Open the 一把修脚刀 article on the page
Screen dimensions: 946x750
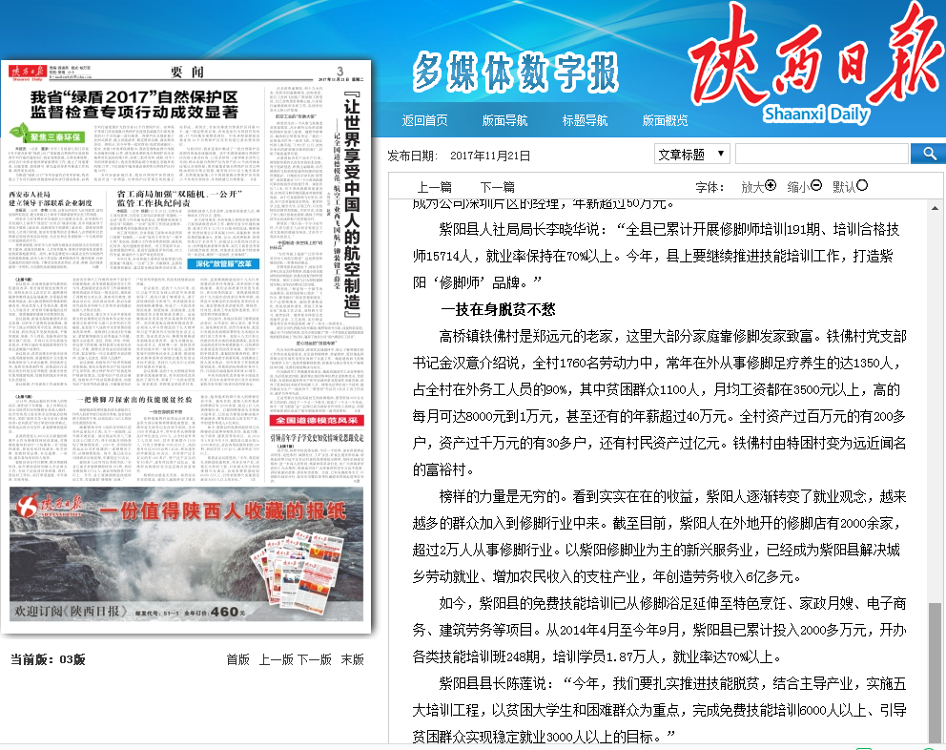134,400
